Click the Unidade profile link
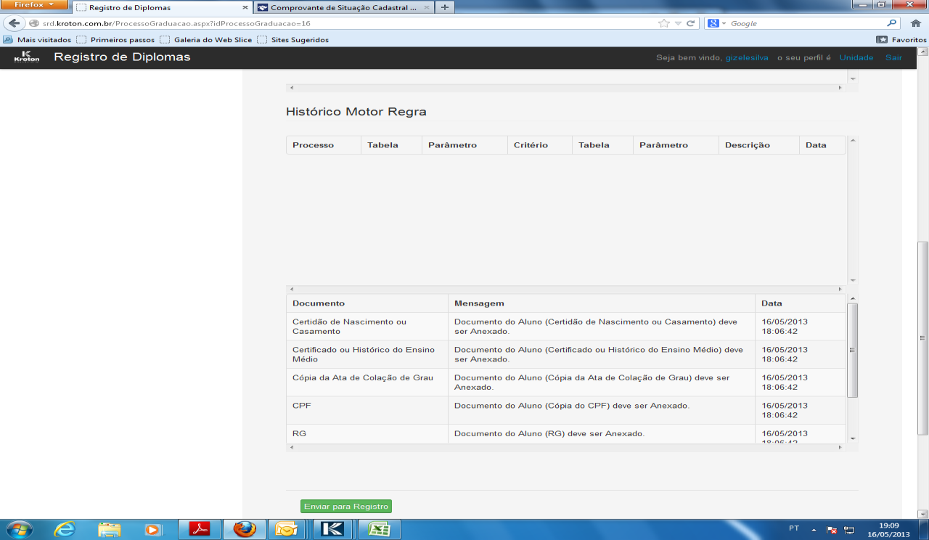This screenshot has width=929, height=540. pyautogui.click(x=856, y=57)
